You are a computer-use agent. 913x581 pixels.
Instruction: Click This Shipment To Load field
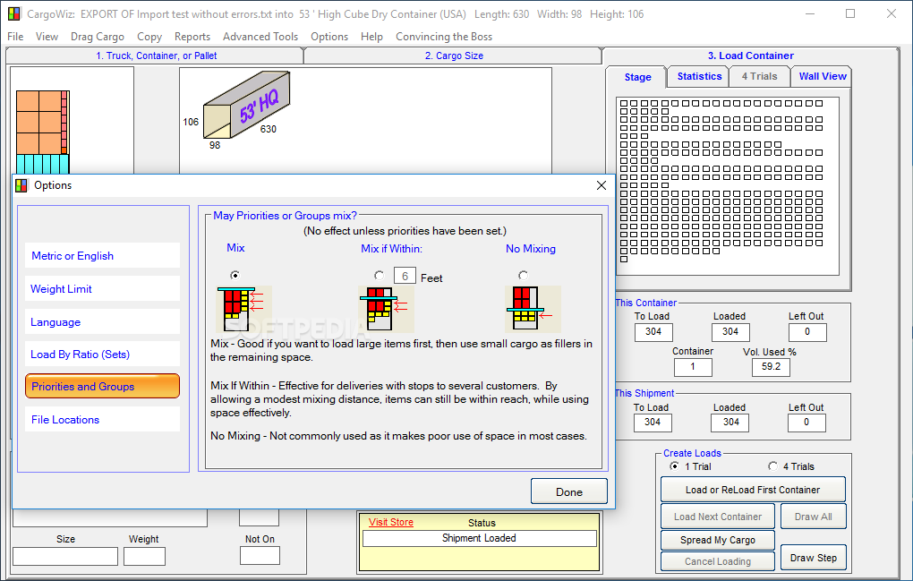(653, 423)
